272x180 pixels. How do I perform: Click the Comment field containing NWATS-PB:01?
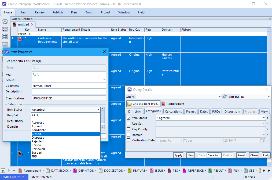[x=69, y=86]
